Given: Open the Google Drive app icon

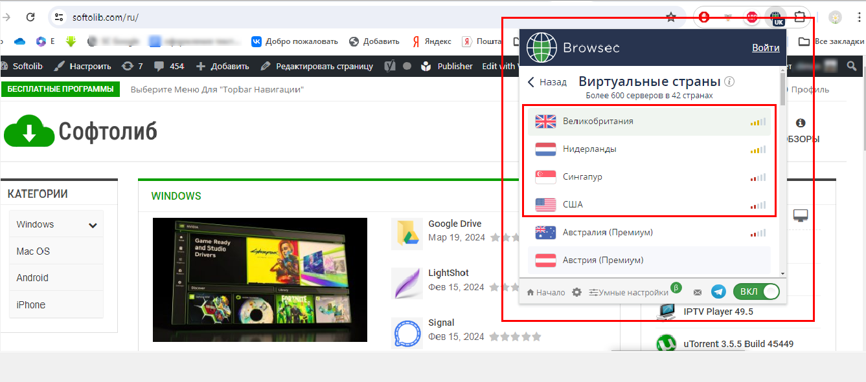Looking at the screenshot, I should 407,234.
